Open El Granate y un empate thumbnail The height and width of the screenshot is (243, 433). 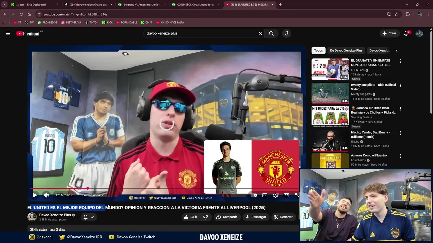point(330,69)
